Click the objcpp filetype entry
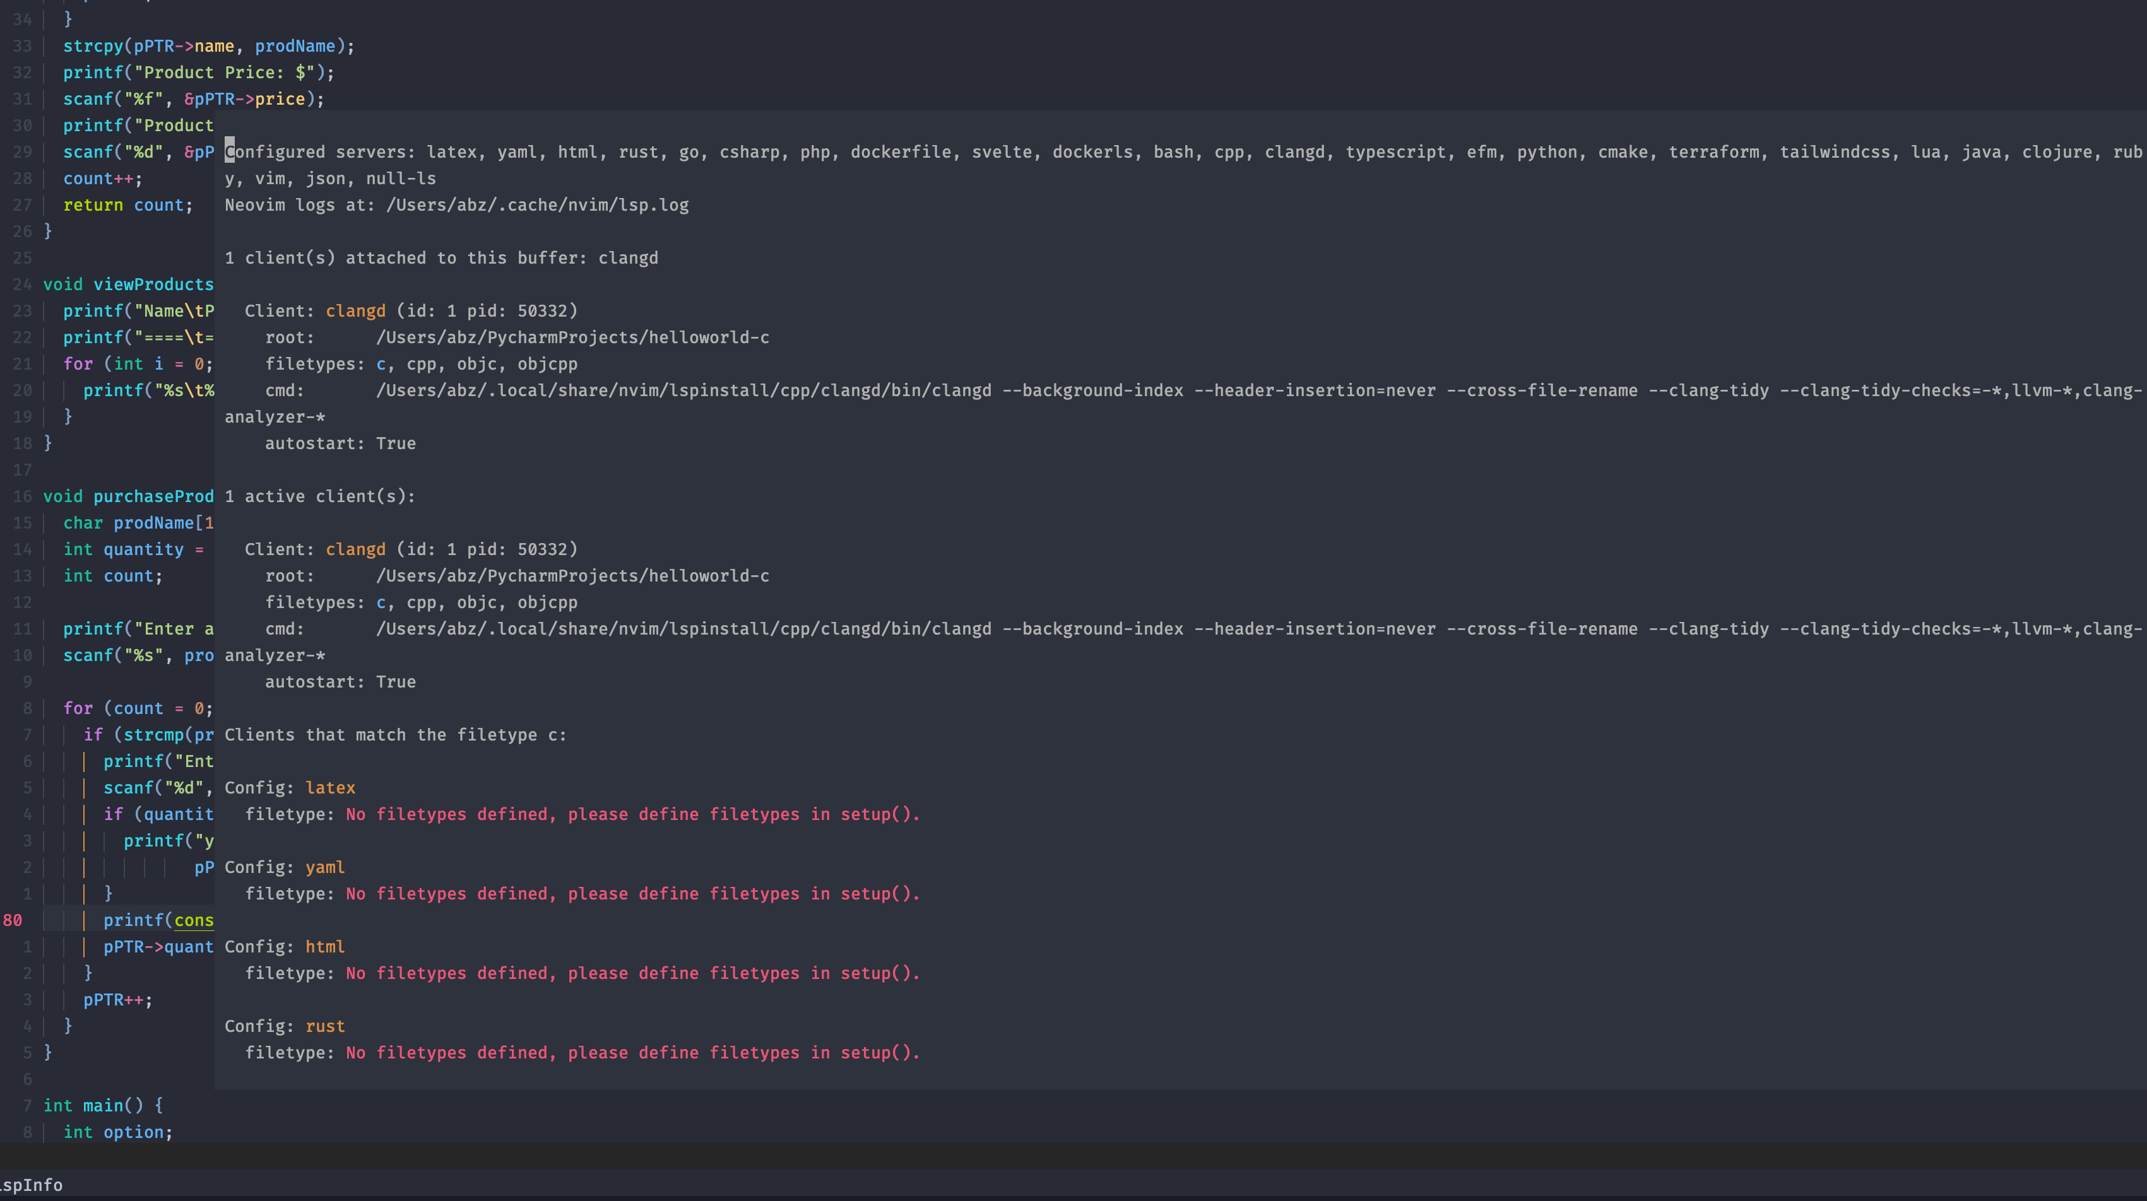Image resolution: width=2147 pixels, height=1201 pixels. [x=548, y=364]
